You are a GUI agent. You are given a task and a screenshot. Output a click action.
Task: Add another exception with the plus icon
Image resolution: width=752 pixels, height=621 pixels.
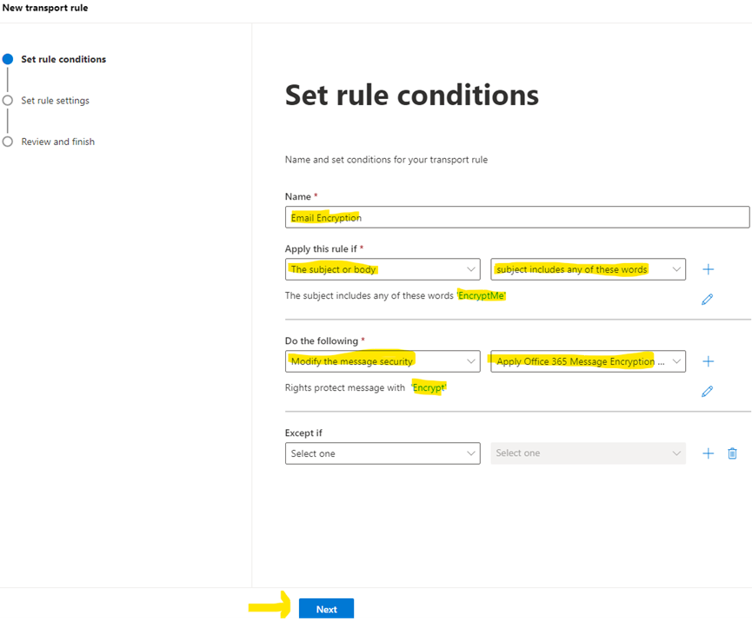tap(708, 453)
